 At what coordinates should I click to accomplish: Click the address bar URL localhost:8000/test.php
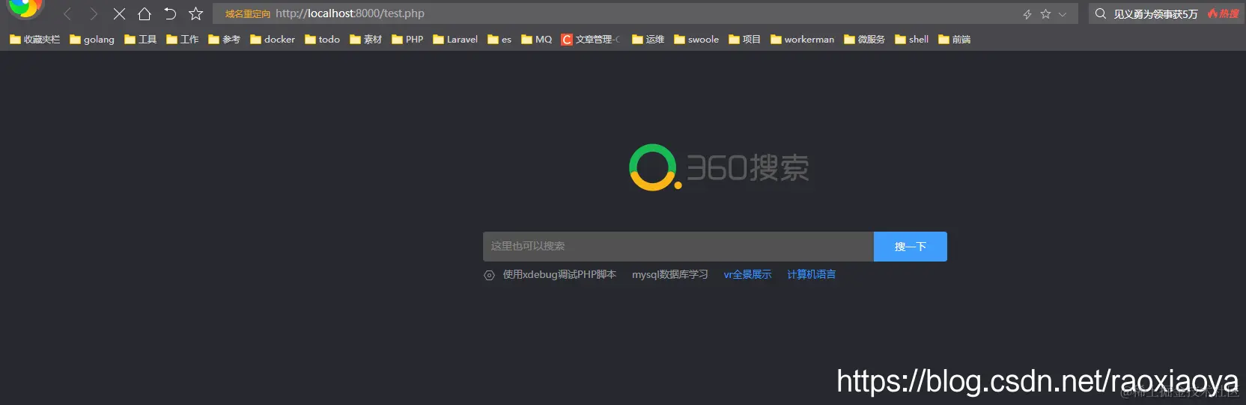[x=350, y=13]
